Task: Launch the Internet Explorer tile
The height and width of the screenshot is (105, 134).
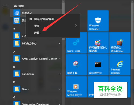Action: pos(120,65)
